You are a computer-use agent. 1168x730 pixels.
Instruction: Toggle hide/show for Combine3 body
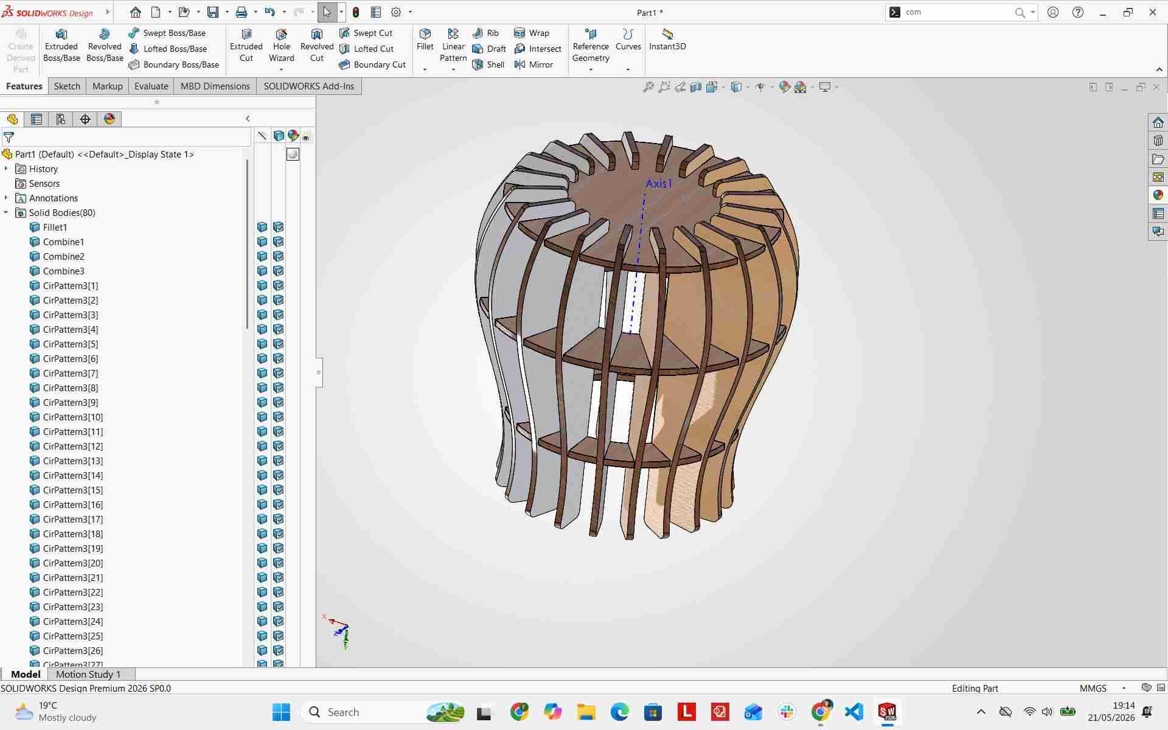pyautogui.click(x=262, y=271)
